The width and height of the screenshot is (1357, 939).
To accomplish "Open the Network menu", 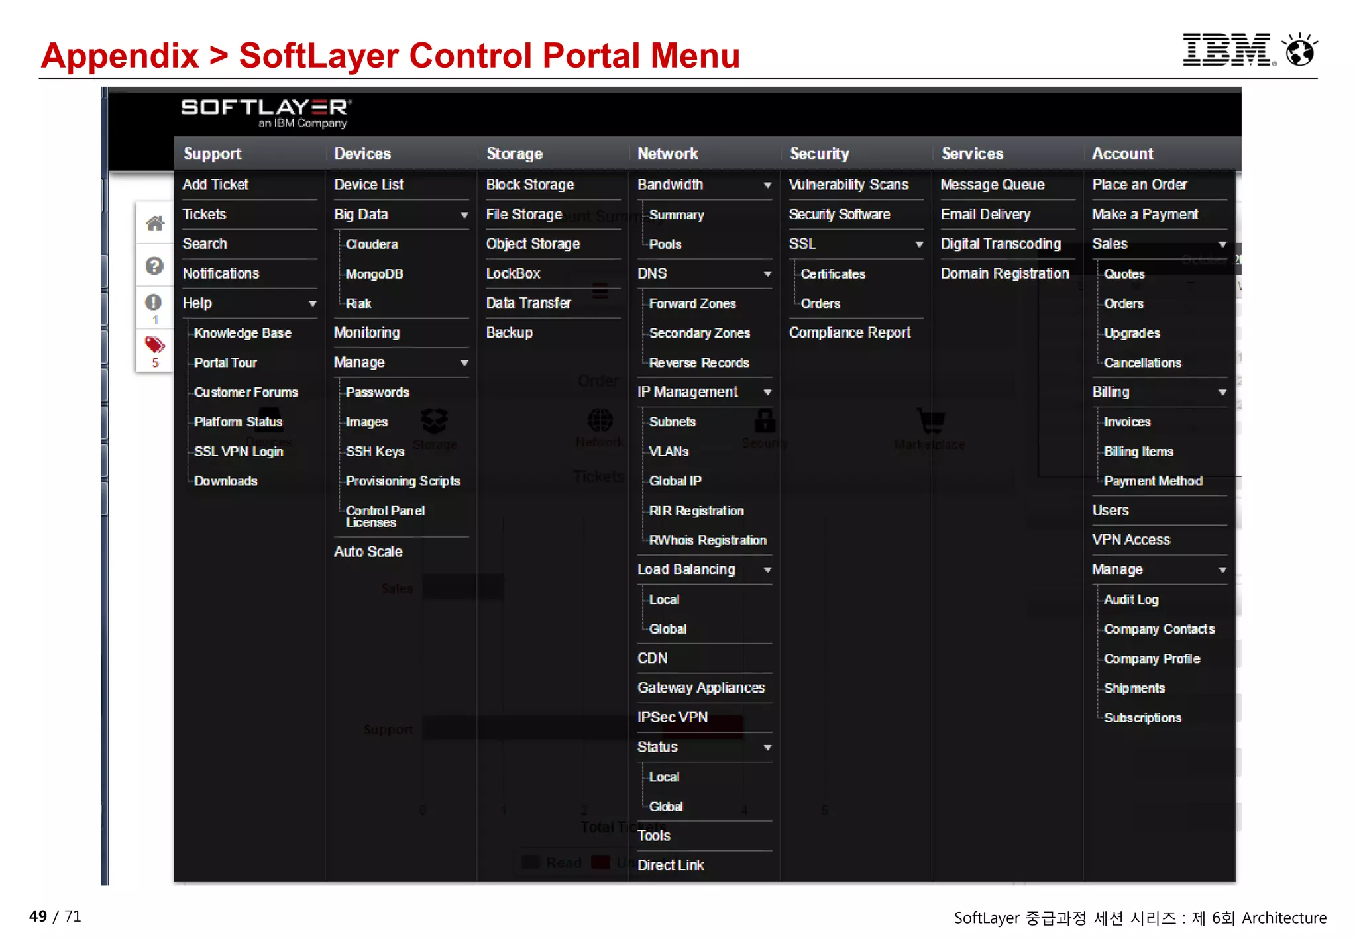I will point(667,154).
